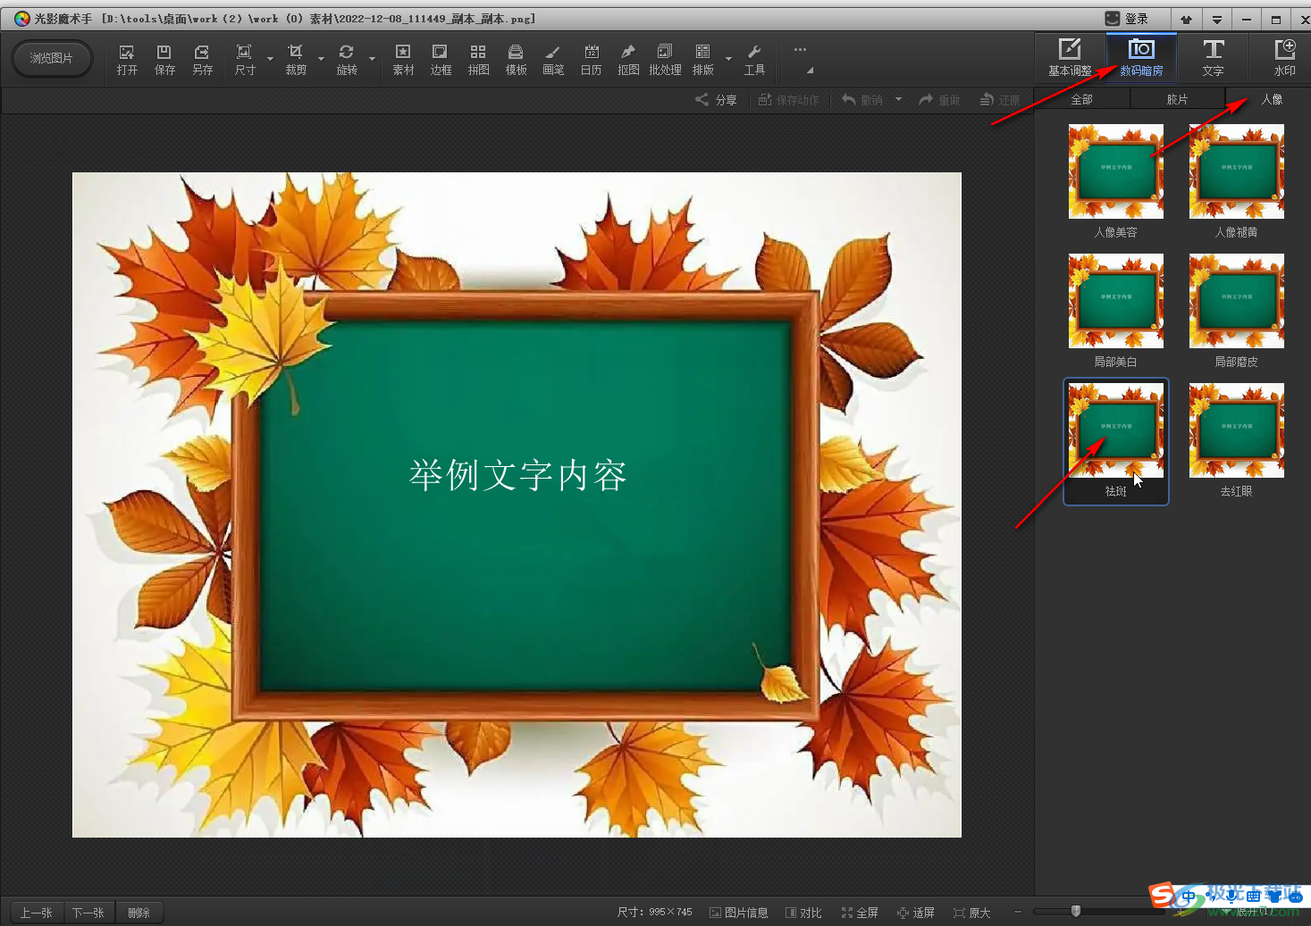1311x926 pixels.
Task: Open the 素材 materials tool
Action: [403, 60]
